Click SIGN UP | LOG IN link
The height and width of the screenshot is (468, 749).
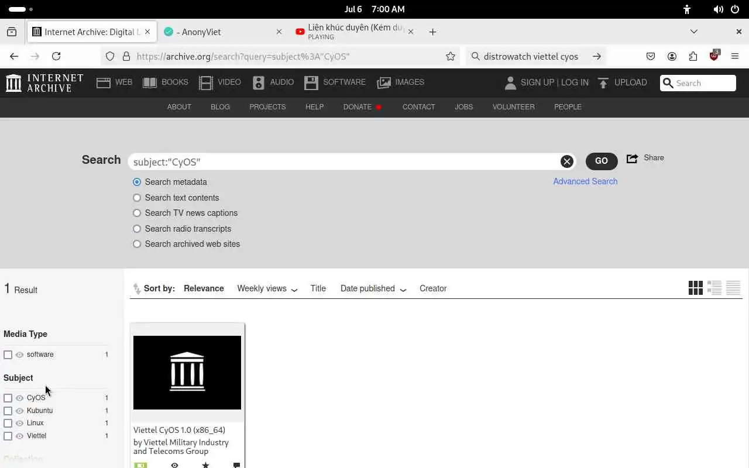554,82
